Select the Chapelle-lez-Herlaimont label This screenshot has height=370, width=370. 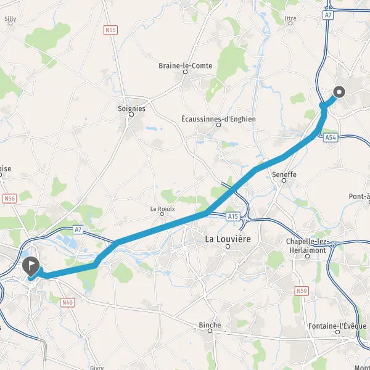(308, 245)
